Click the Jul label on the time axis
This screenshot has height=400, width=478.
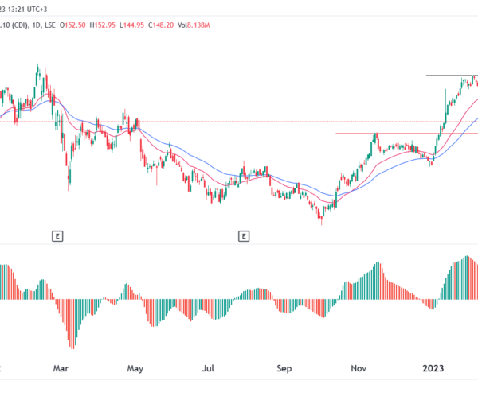point(208,368)
